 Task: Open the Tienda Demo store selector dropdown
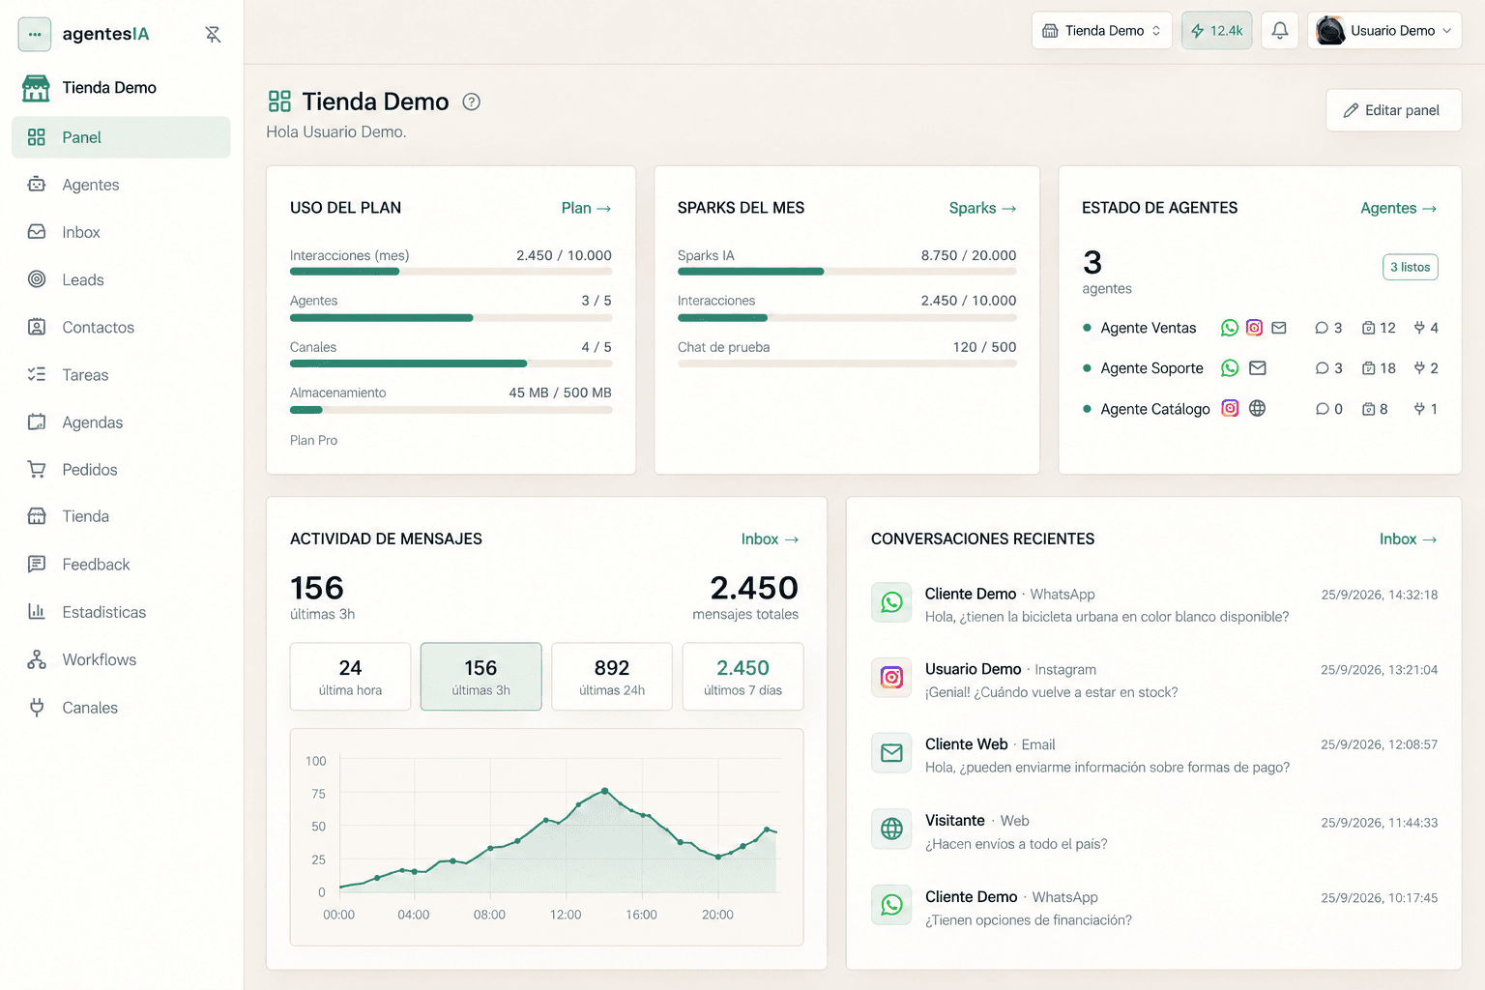pos(1102,31)
